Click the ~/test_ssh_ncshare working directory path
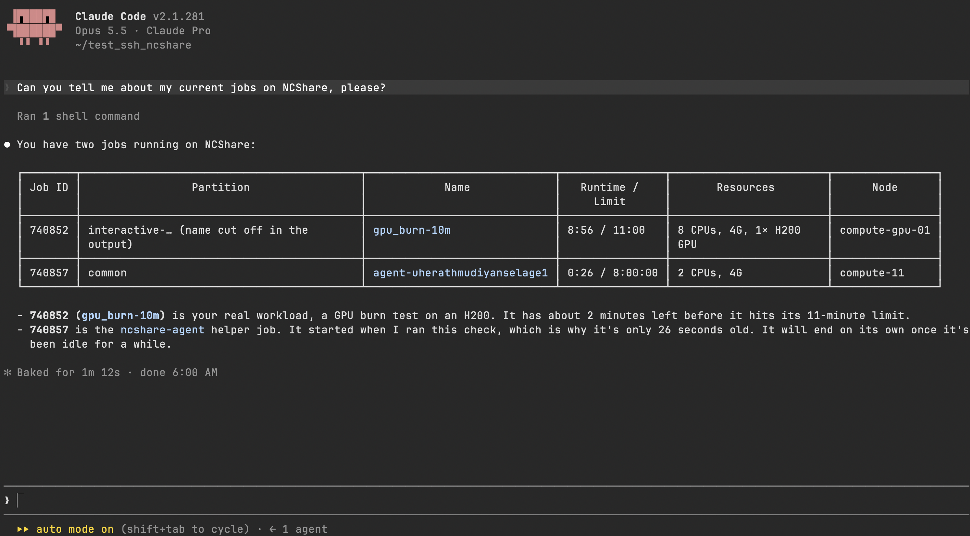The height and width of the screenshot is (536, 970). point(133,45)
